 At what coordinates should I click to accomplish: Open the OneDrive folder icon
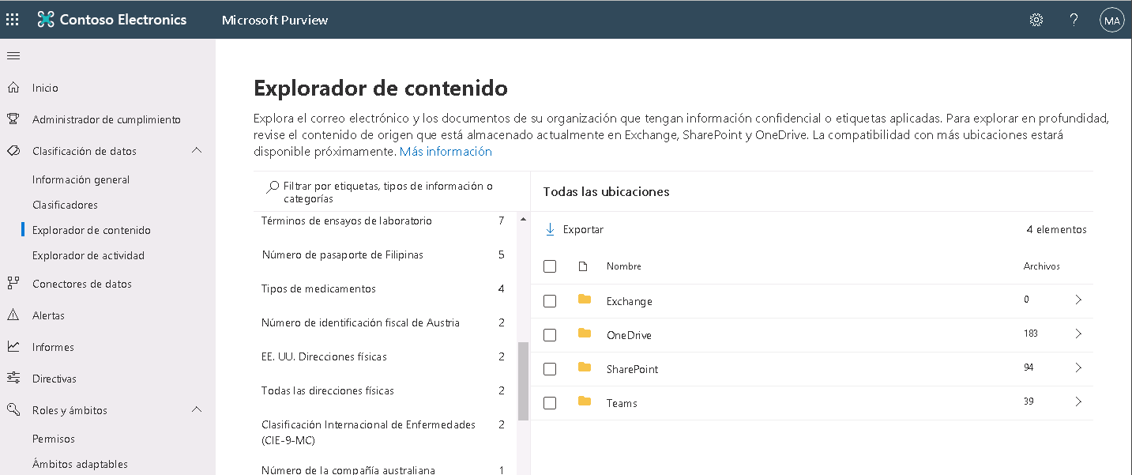[x=585, y=334]
